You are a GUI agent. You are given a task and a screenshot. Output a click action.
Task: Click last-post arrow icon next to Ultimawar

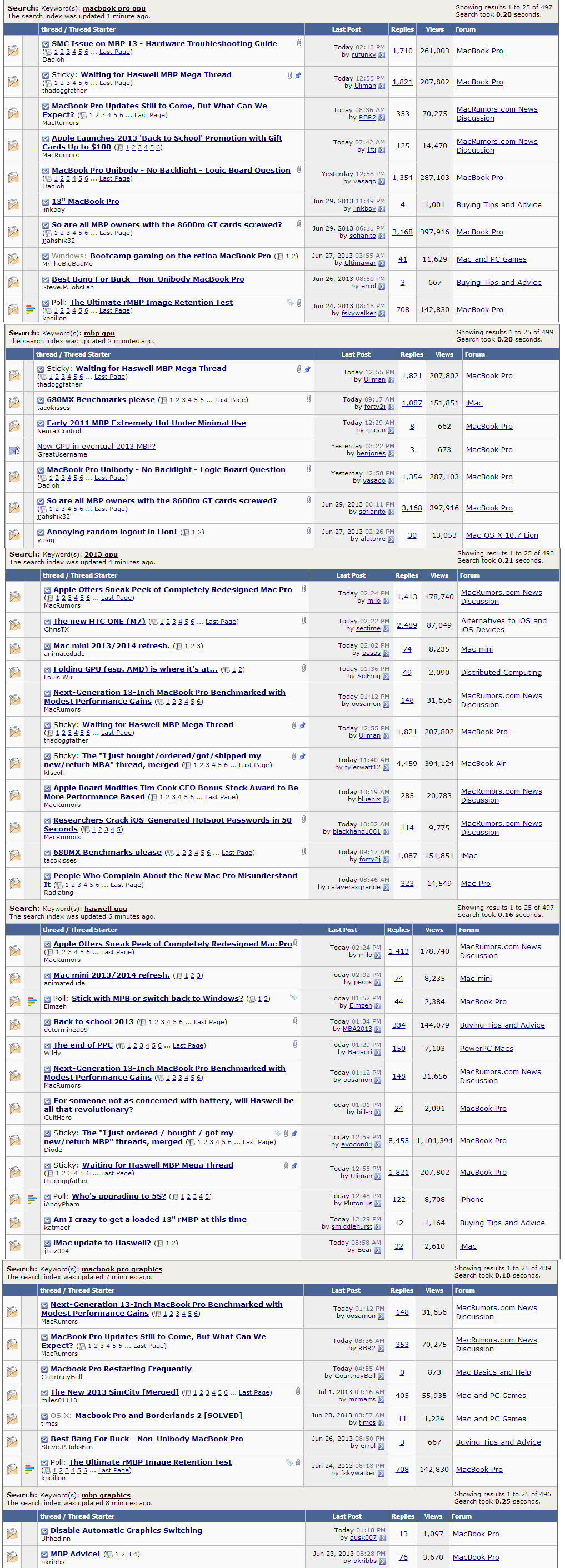[x=381, y=264]
